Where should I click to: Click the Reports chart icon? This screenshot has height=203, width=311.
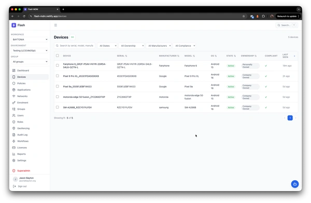[x=13, y=154]
